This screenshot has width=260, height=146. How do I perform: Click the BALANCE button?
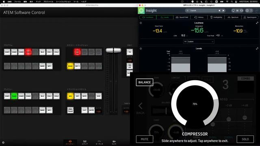pyautogui.click(x=145, y=82)
